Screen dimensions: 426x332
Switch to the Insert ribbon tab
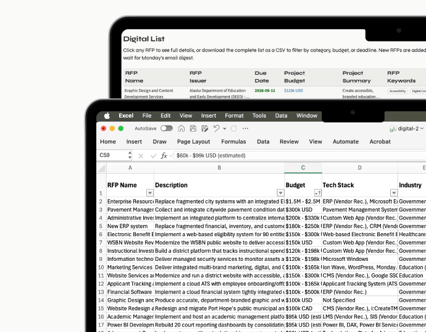click(x=134, y=142)
